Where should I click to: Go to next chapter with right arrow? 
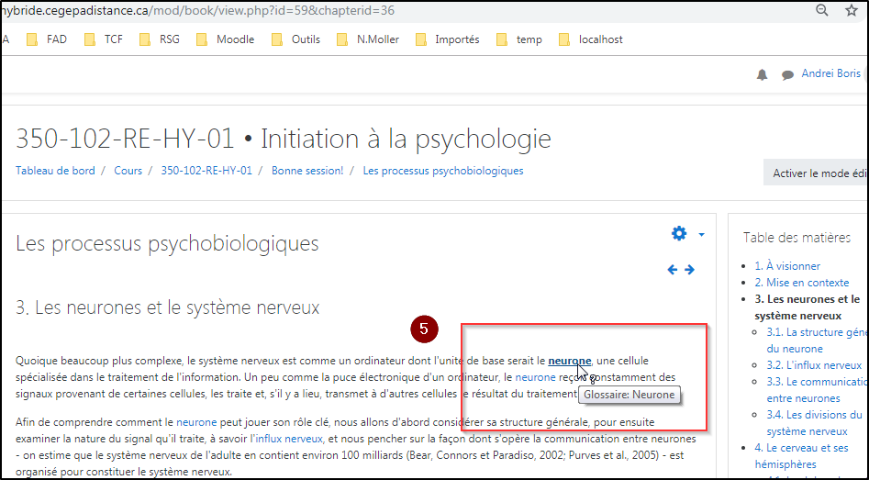point(689,270)
